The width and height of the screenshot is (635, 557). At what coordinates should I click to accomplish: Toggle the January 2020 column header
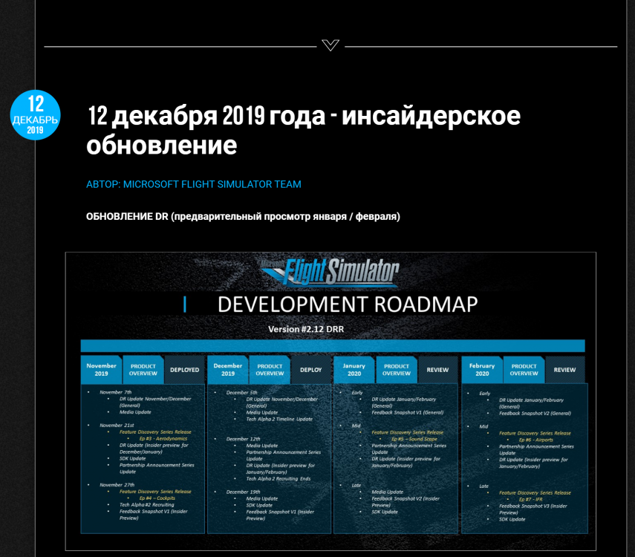pyautogui.click(x=354, y=369)
